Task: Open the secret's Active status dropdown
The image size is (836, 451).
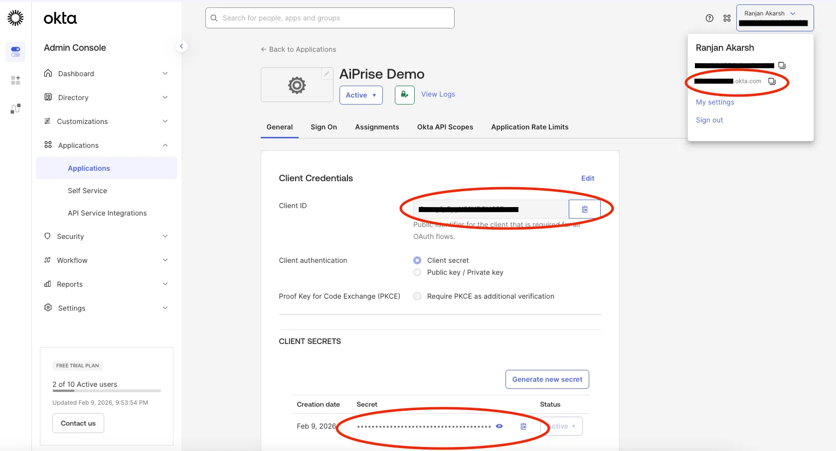Action: tap(561, 426)
